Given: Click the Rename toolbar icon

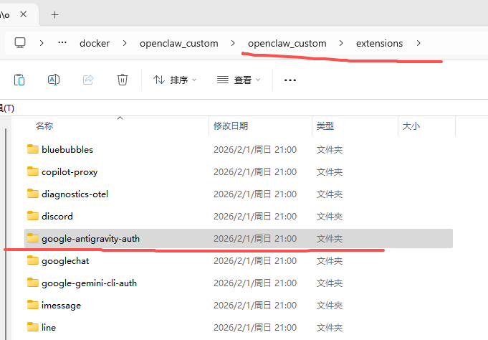Looking at the screenshot, I should 54,80.
